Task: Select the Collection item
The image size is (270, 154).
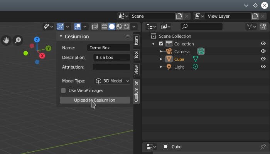Action: [184, 44]
